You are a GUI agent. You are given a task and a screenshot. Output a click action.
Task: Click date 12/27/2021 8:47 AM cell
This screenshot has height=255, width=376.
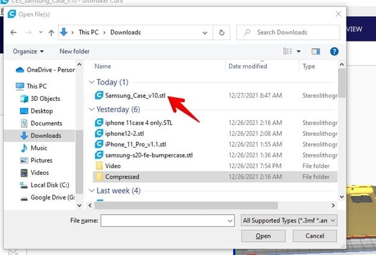click(x=255, y=95)
